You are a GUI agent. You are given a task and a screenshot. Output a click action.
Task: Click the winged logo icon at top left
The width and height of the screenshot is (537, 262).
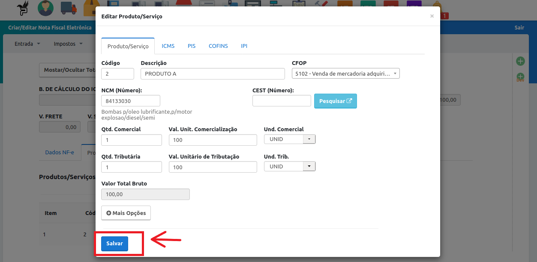(x=22, y=7)
